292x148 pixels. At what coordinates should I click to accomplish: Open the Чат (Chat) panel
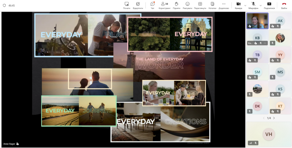tap(152, 5)
